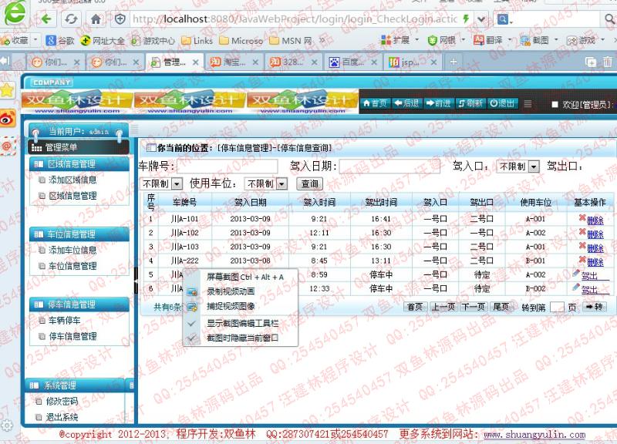617x444 pixels.
Task: Open 添加区域信息 in side menu
Action: coord(72,180)
